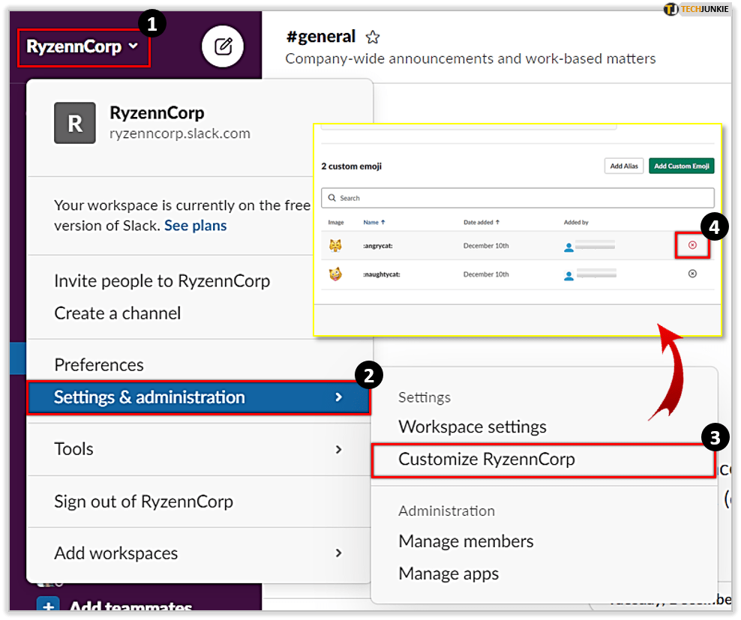Choose Manage members
741x620 pixels.
point(466,541)
